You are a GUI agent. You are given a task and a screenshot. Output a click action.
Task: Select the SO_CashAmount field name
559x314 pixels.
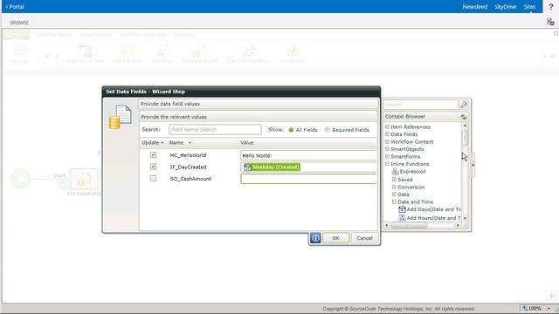(x=190, y=179)
